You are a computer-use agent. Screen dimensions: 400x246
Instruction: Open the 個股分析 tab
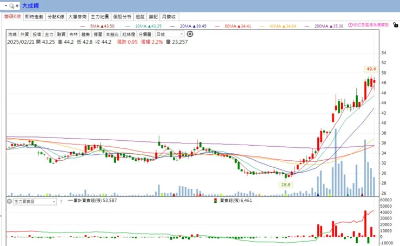click(122, 17)
